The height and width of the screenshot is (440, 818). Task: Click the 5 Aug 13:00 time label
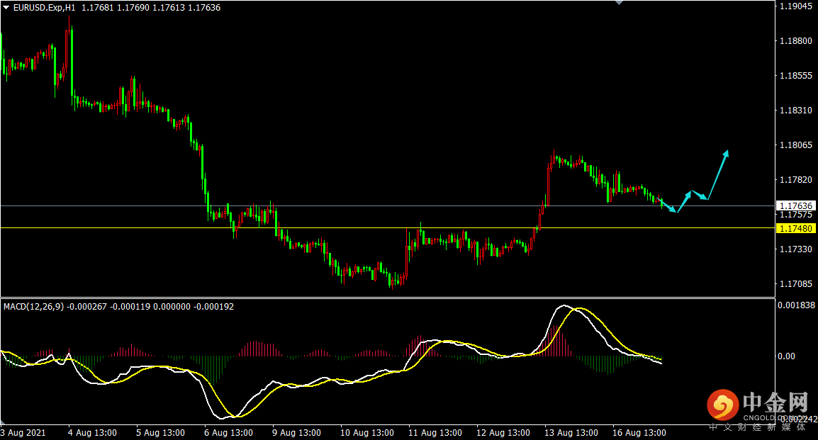click(x=161, y=433)
